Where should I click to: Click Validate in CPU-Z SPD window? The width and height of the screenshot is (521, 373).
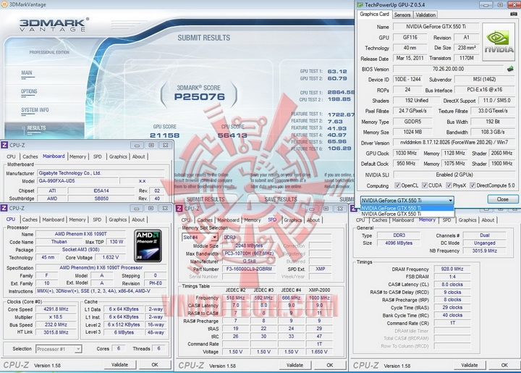295,365
